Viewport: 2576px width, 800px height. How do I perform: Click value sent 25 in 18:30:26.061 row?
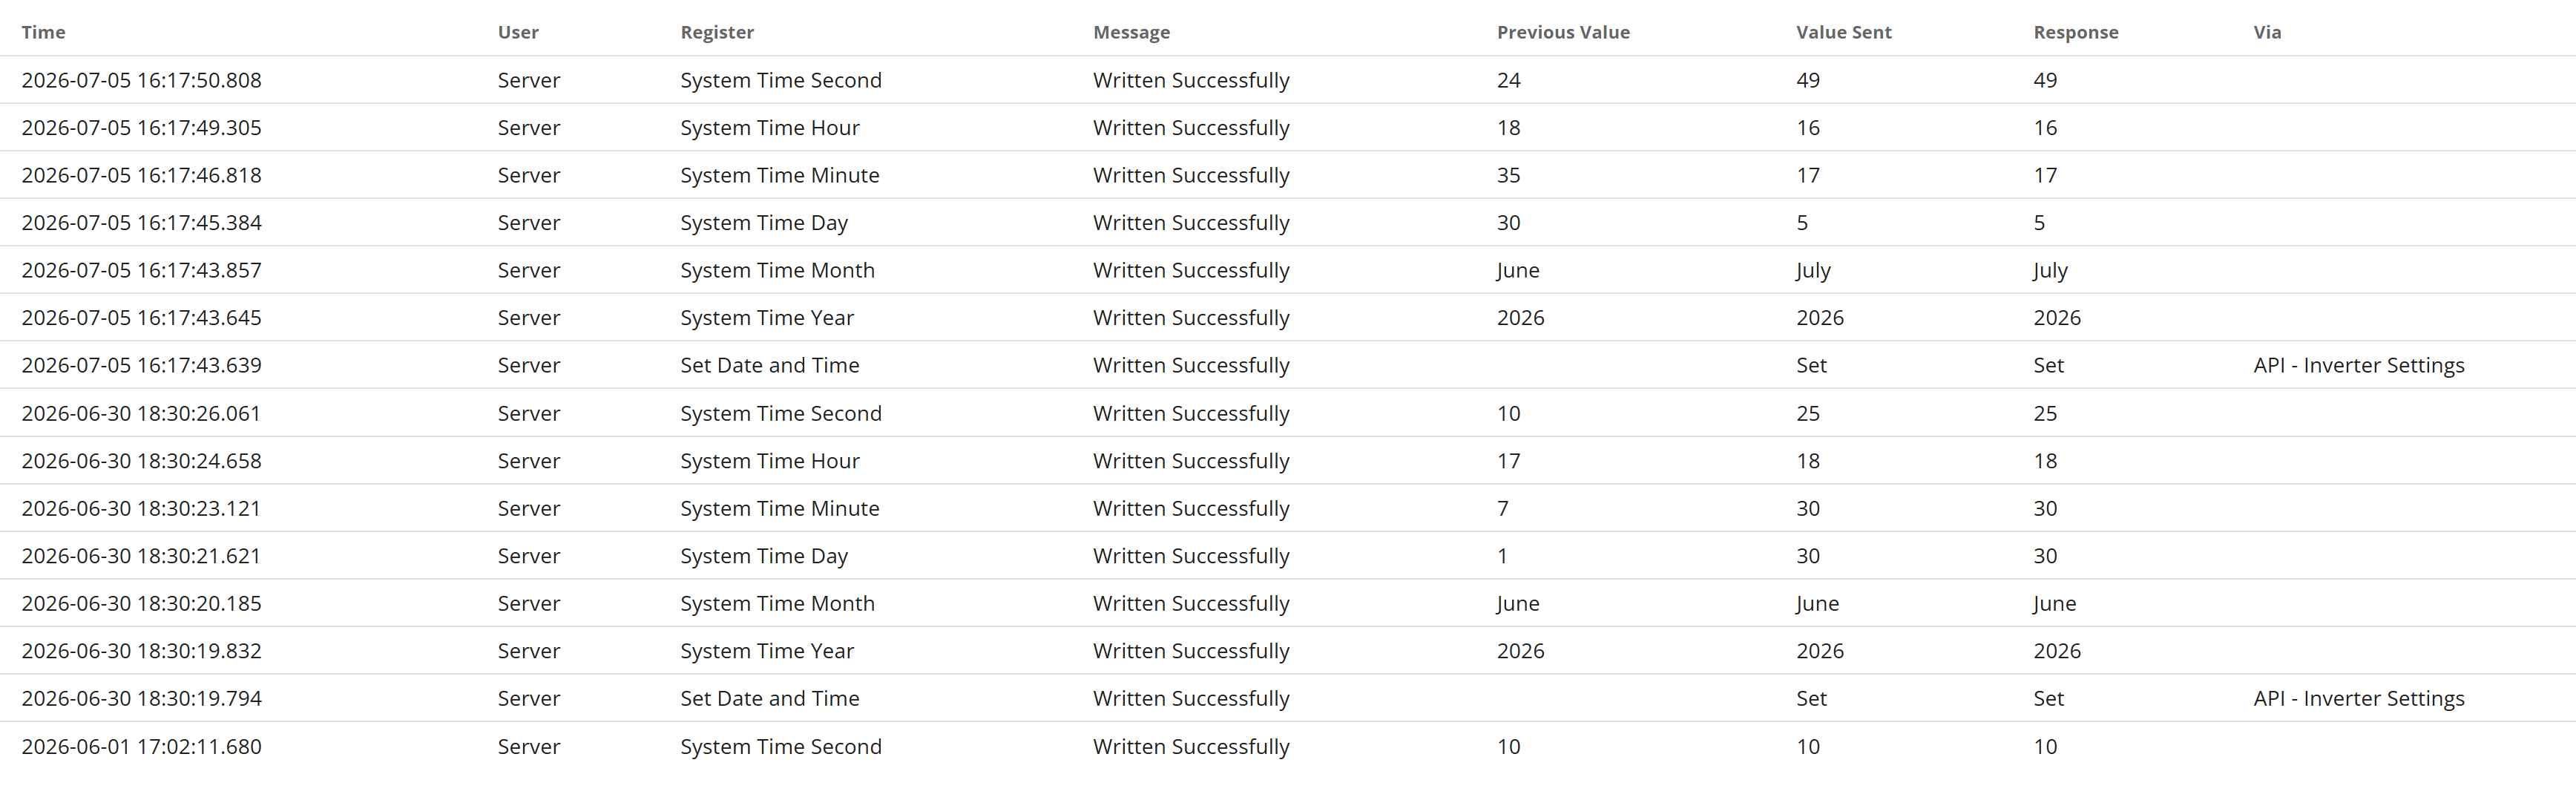pos(1807,413)
